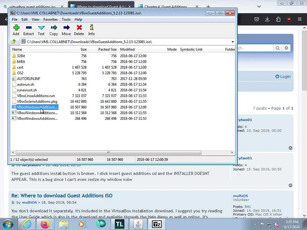Viewport: 307px width, 230px height.
Task: Click the Firefox Pocket save icon
Action: coord(257,19)
